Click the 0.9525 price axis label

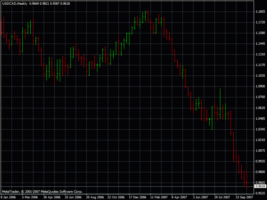click(260, 193)
